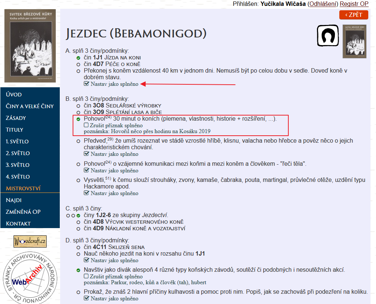Click status circle beside 40 km condition
The image size is (376, 304).
click(78, 71)
